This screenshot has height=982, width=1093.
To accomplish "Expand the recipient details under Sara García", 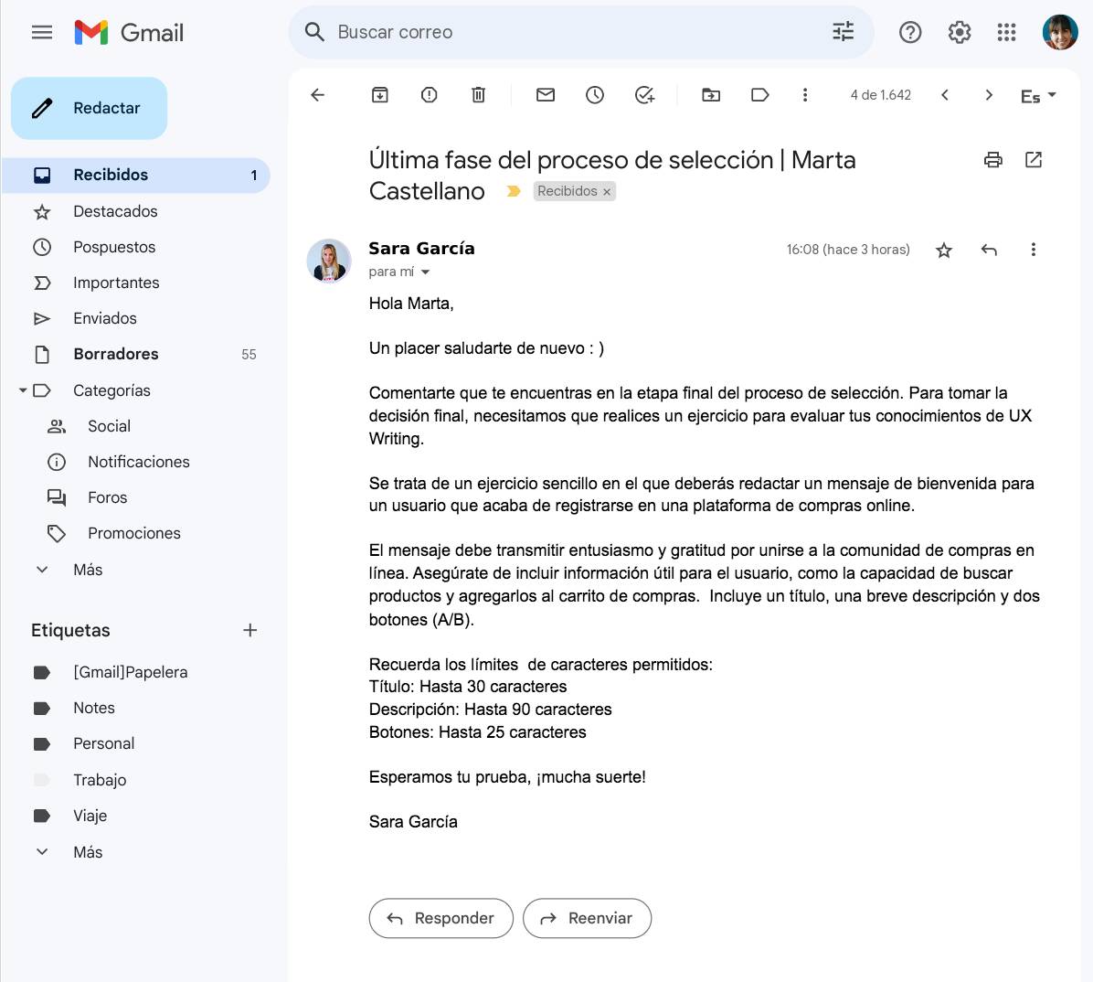I will pos(426,272).
